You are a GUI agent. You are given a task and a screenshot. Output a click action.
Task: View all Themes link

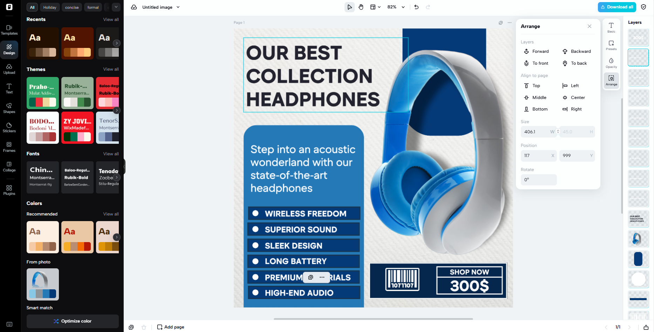111,69
